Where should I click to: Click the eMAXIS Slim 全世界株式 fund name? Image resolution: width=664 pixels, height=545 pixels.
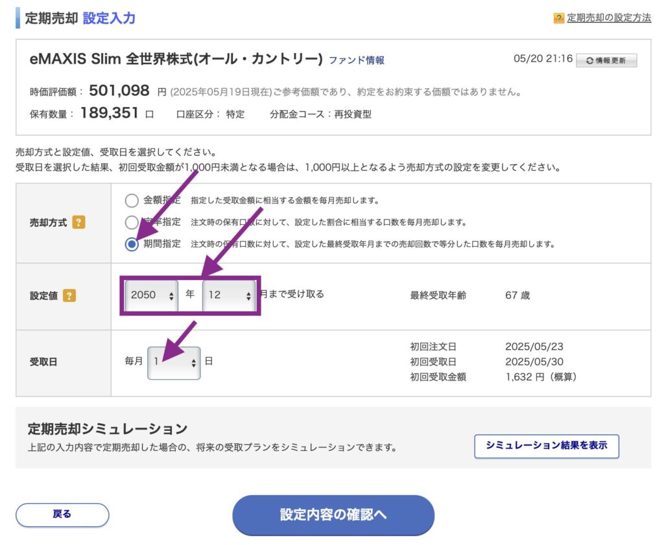tap(176, 59)
